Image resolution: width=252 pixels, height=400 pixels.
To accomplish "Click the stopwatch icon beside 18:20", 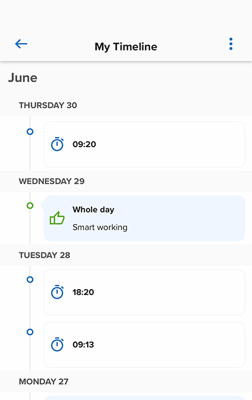I will point(57,292).
